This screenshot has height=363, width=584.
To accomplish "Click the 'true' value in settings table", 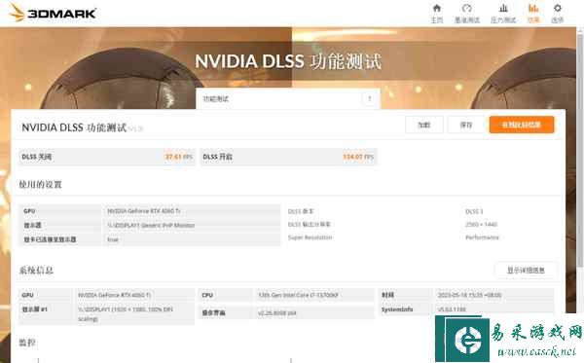I will (113, 239).
